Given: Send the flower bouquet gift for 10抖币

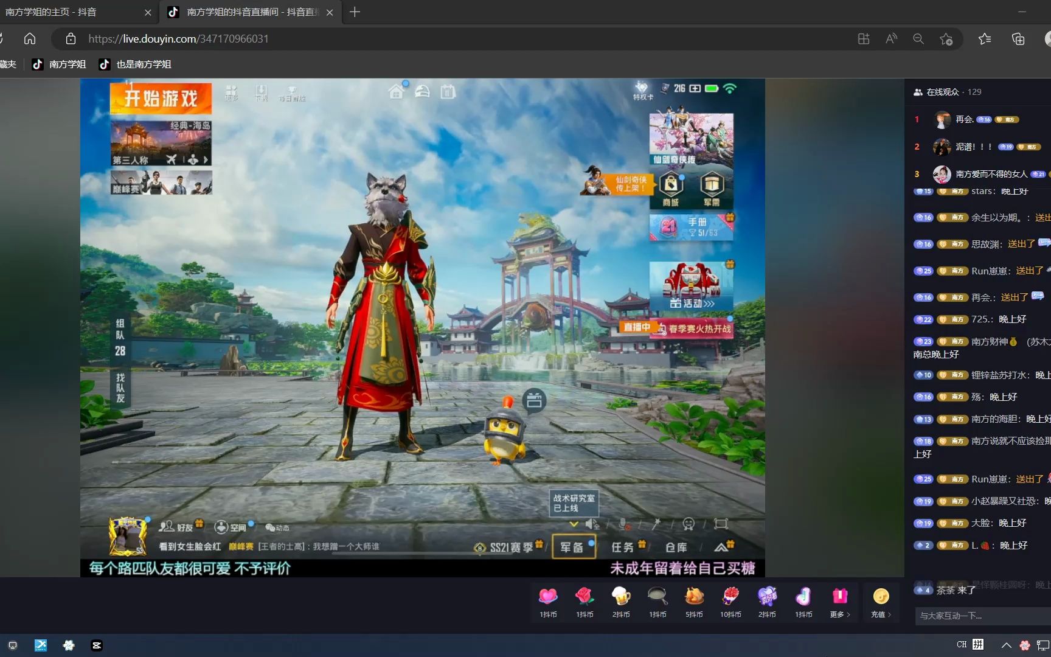Looking at the screenshot, I should pyautogui.click(x=730, y=602).
